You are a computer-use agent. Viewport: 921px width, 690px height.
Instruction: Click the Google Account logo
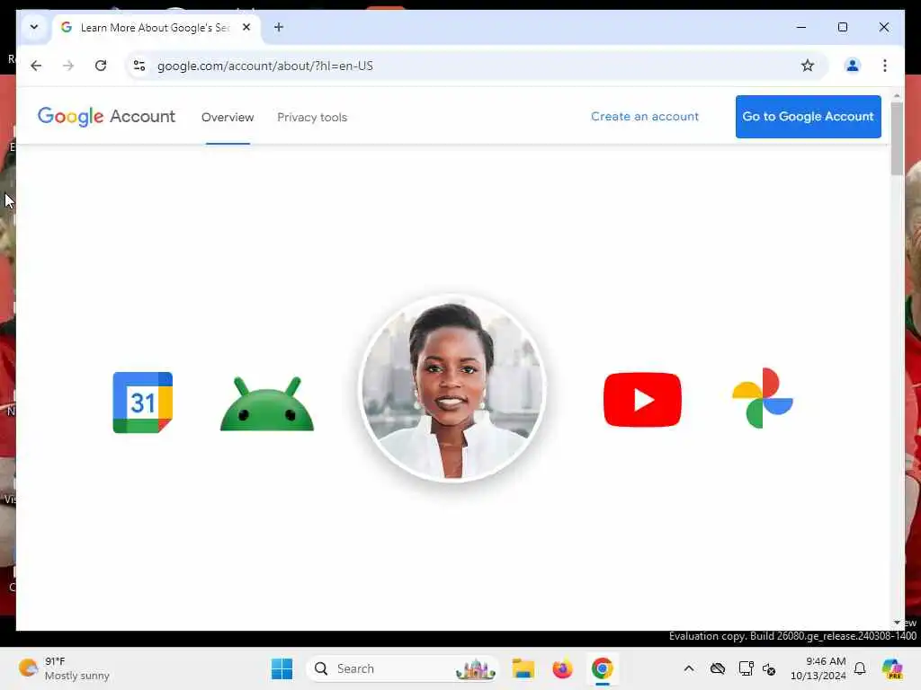coord(106,116)
